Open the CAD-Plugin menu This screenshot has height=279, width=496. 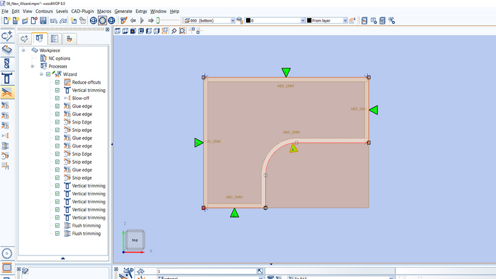83,11
